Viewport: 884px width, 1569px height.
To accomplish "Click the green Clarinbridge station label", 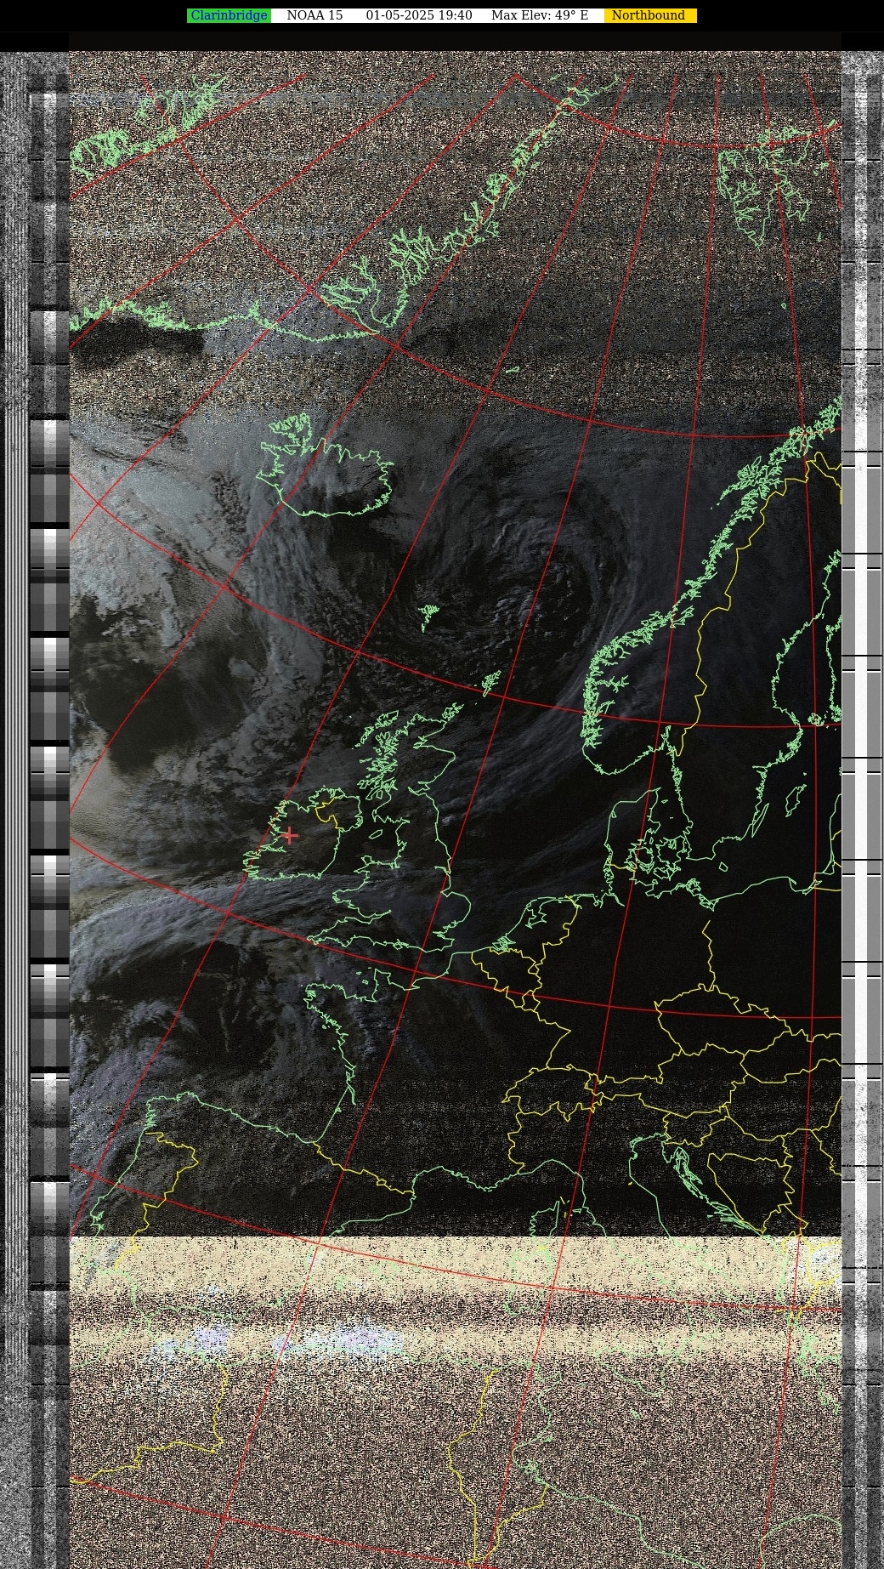I will 229,15.
